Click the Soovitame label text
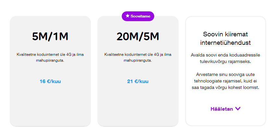Screen dimensions: 274x135 (x=140, y=16)
